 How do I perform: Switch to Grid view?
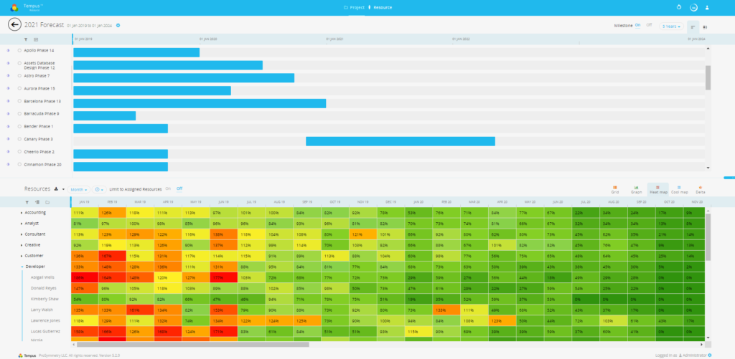[x=615, y=190]
